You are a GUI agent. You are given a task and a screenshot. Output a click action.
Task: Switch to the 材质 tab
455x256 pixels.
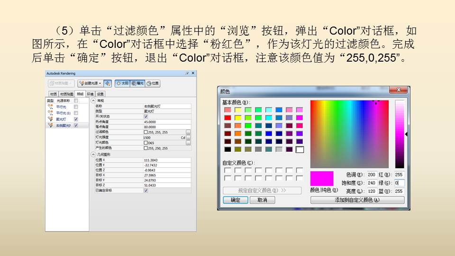pyautogui.click(x=54, y=94)
